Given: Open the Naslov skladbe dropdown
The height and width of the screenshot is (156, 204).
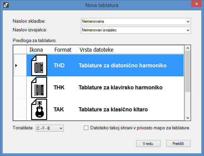Looking at the screenshot, I should coord(188,22).
